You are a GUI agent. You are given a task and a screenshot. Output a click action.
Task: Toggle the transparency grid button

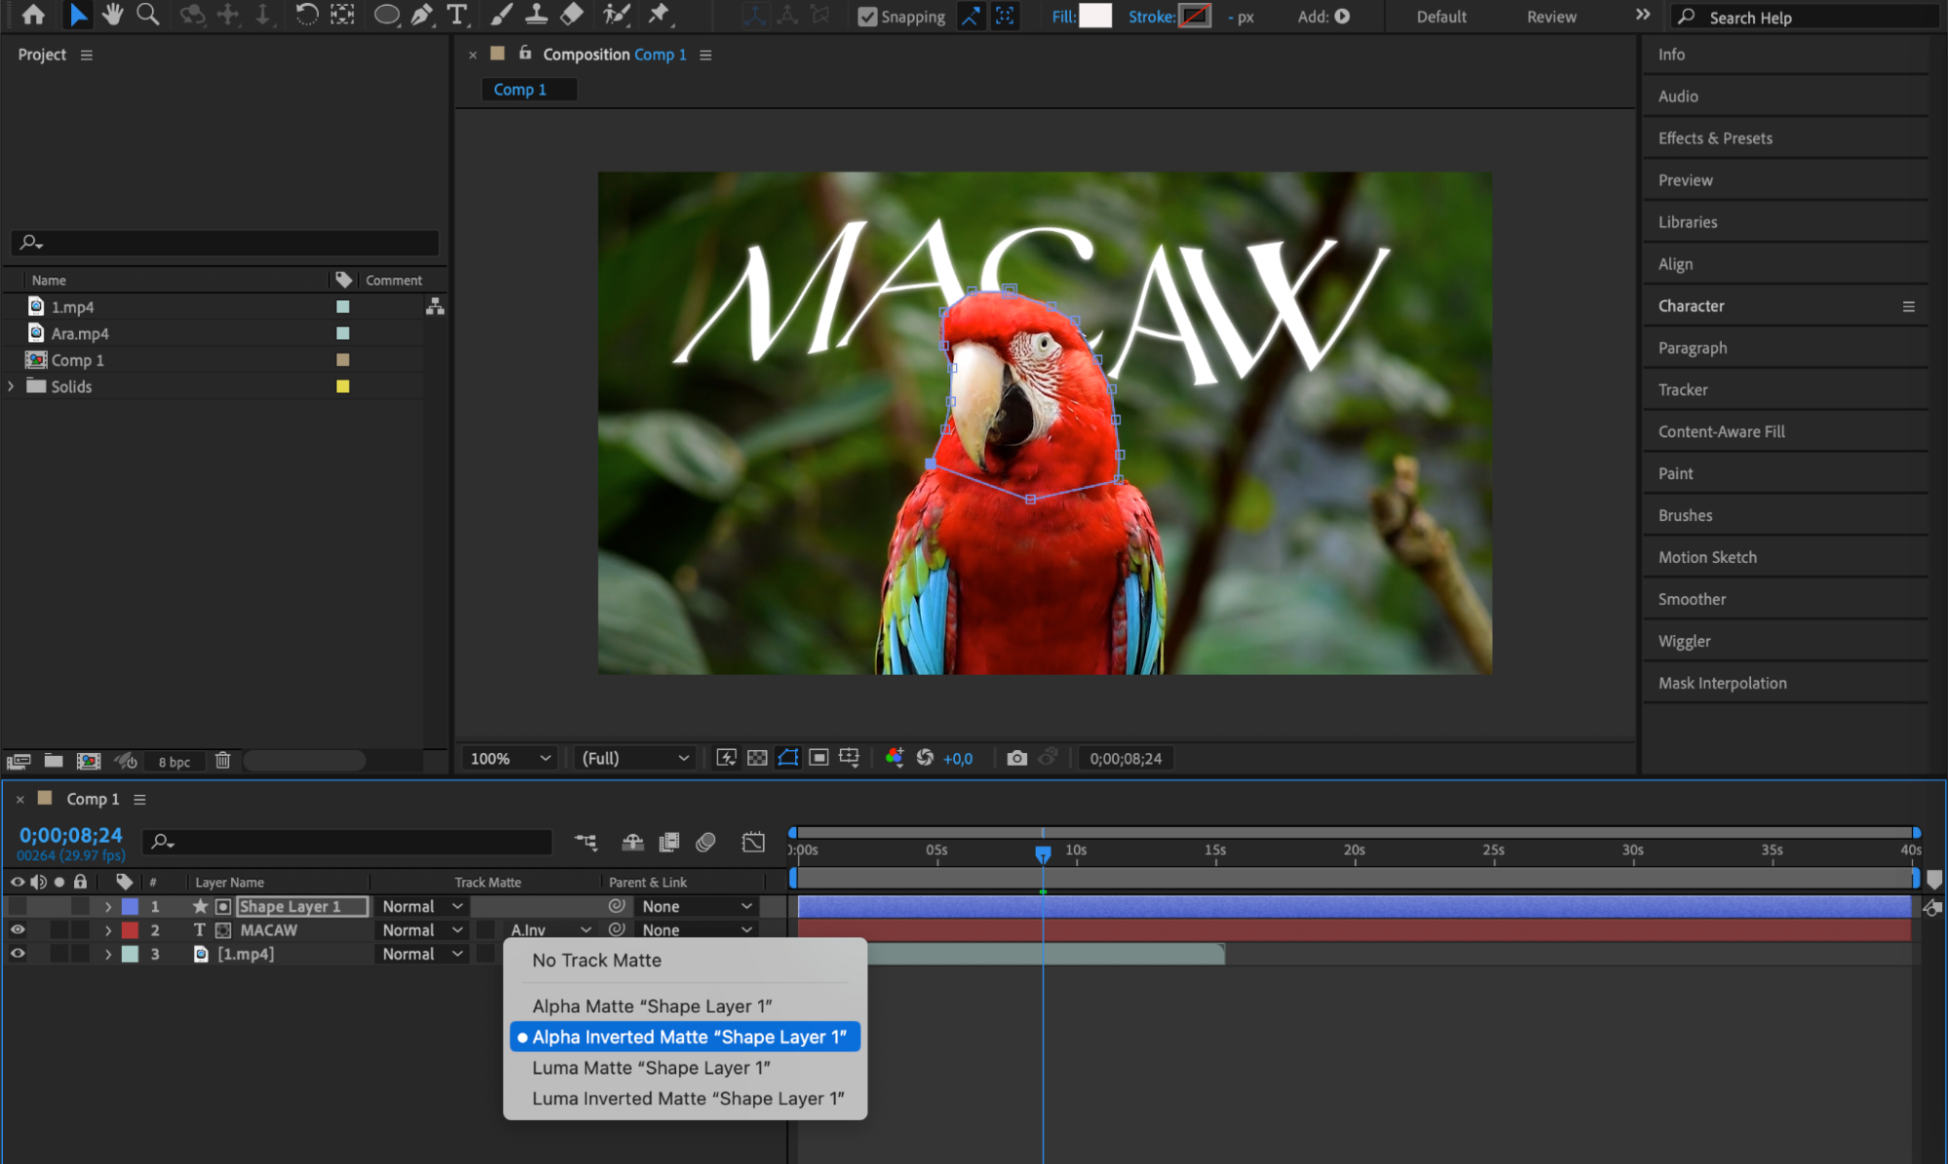click(757, 758)
